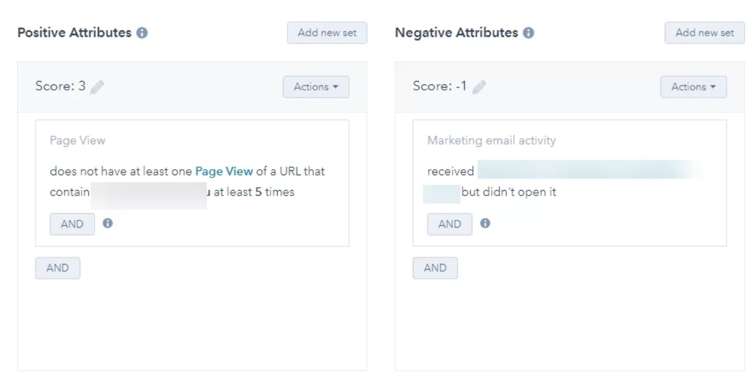753x380 pixels.
Task: Edit the Score: 3 value with pencil icon
Action: pyautogui.click(x=97, y=87)
